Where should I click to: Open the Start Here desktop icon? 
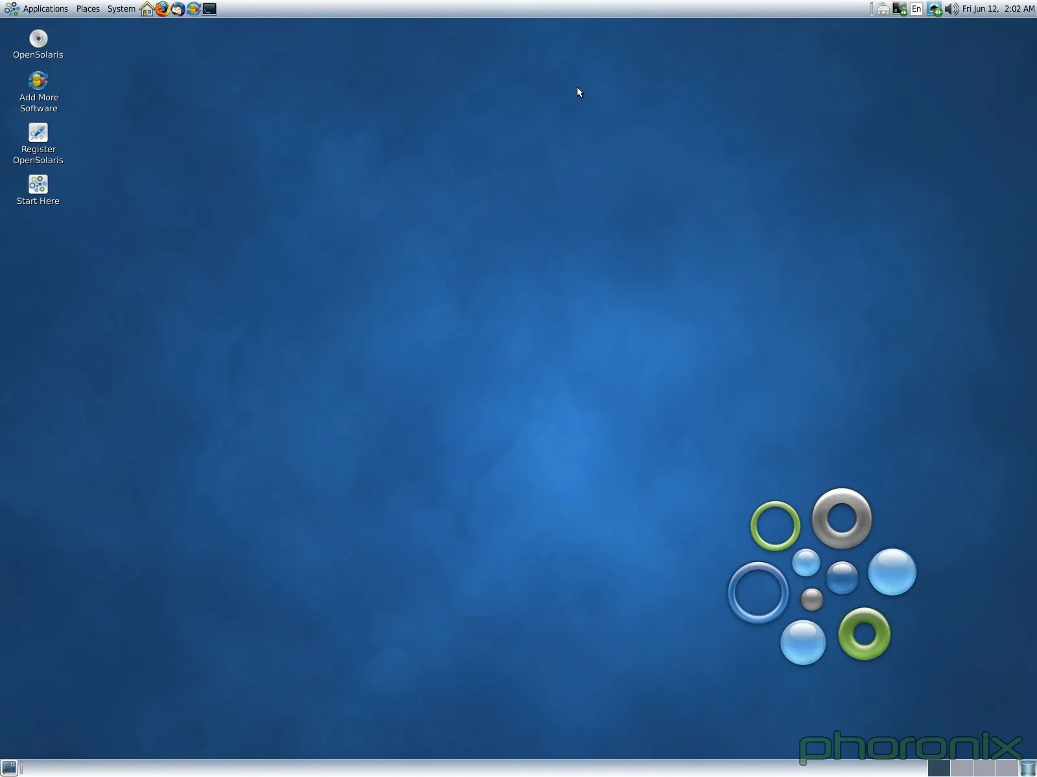(38, 185)
